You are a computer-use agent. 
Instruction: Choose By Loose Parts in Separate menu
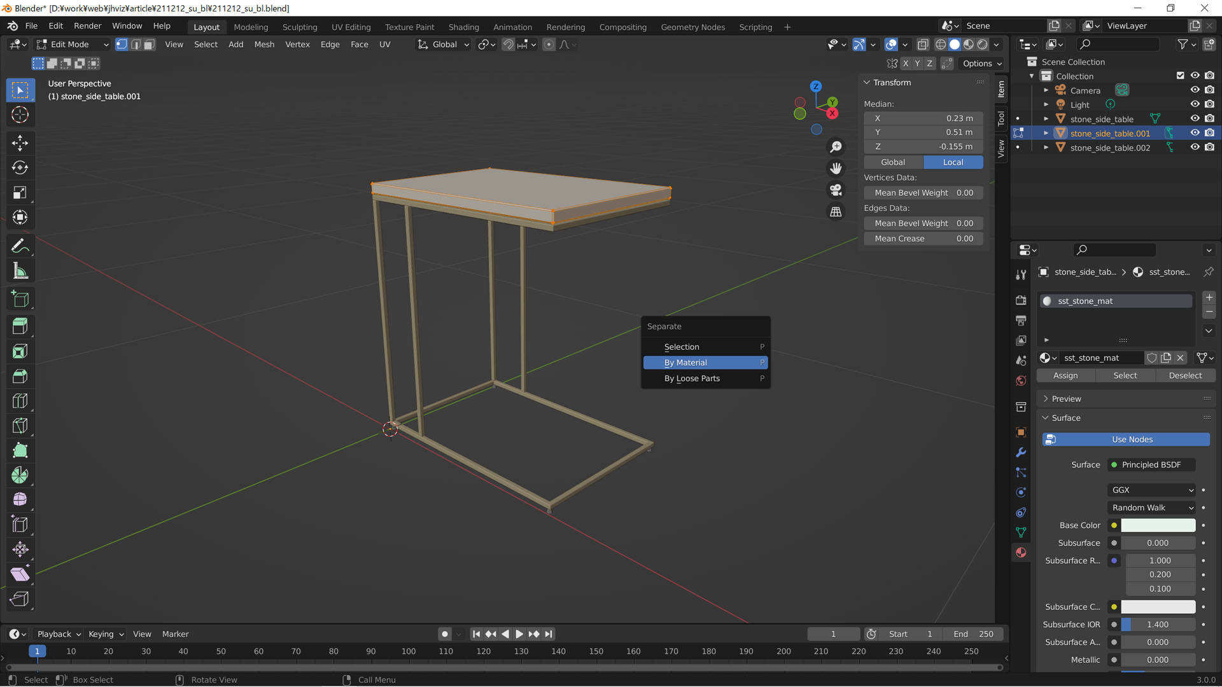coord(705,378)
